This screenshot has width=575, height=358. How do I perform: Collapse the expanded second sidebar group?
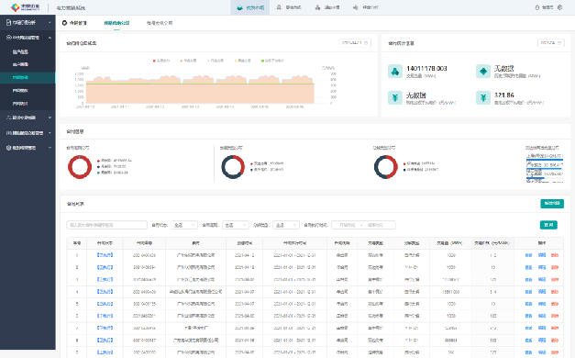click(28, 38)
